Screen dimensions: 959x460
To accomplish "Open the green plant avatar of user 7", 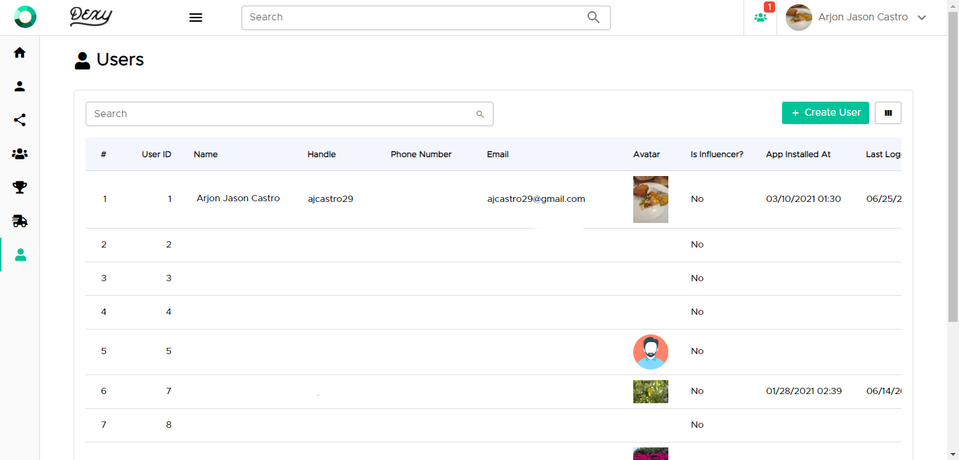I will [651, 391].
